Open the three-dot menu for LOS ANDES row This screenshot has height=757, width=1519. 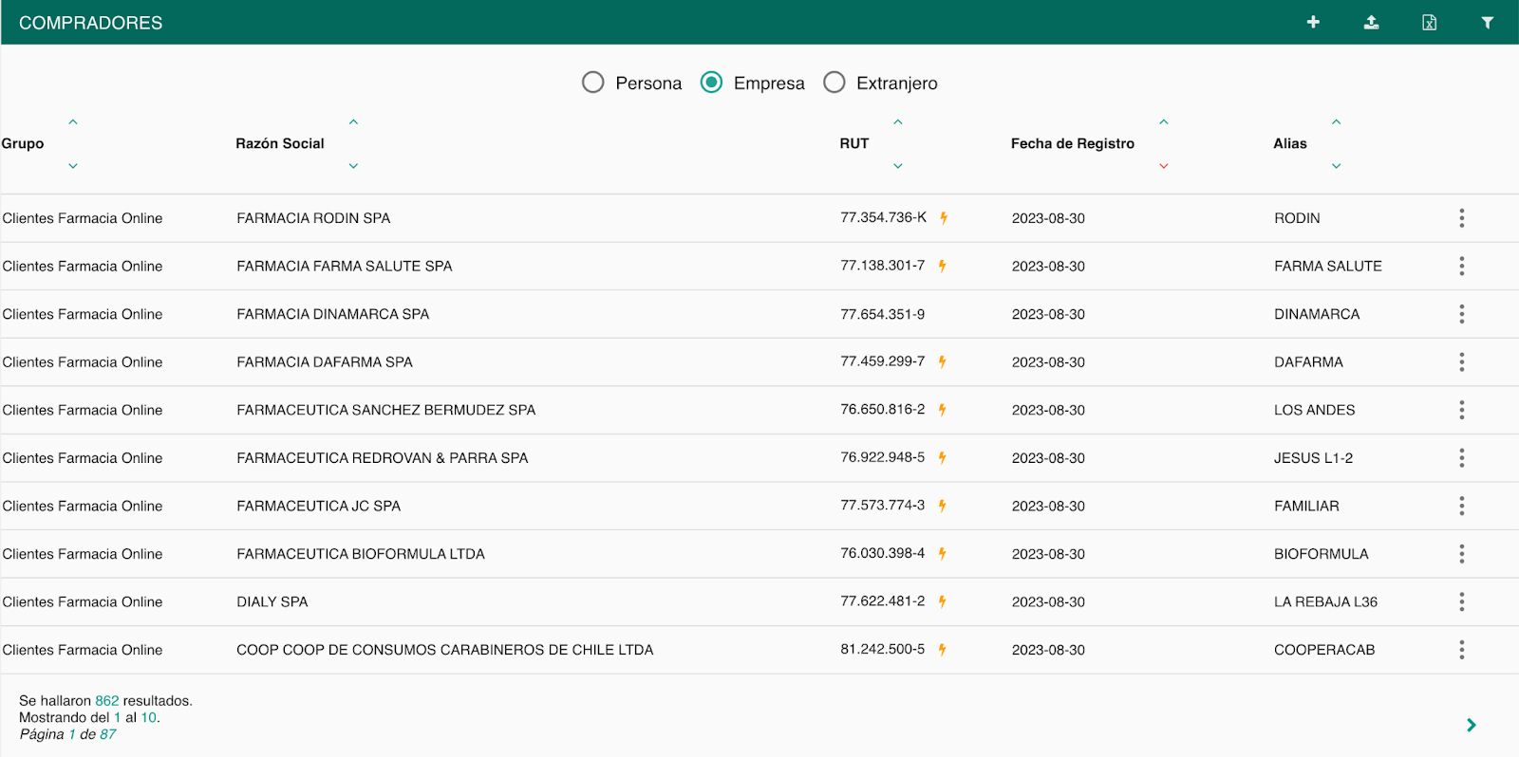coord(1461,410)
